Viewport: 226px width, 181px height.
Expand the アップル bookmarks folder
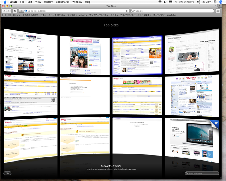click(x=72, y=15)
